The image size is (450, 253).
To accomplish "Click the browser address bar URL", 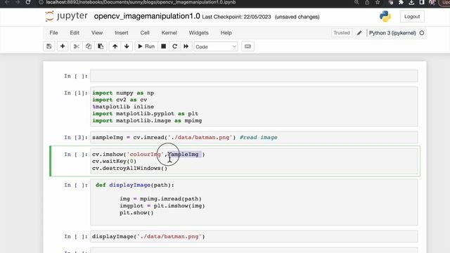I will 141,2.
